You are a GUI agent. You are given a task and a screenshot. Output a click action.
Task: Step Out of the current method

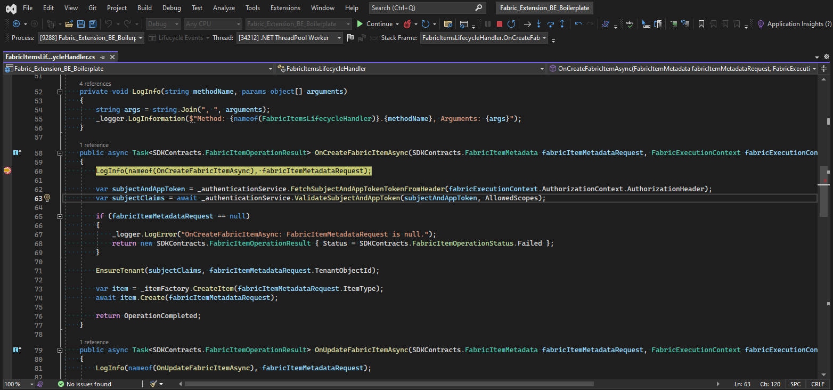pyautogui.click(x=562, y=23)
